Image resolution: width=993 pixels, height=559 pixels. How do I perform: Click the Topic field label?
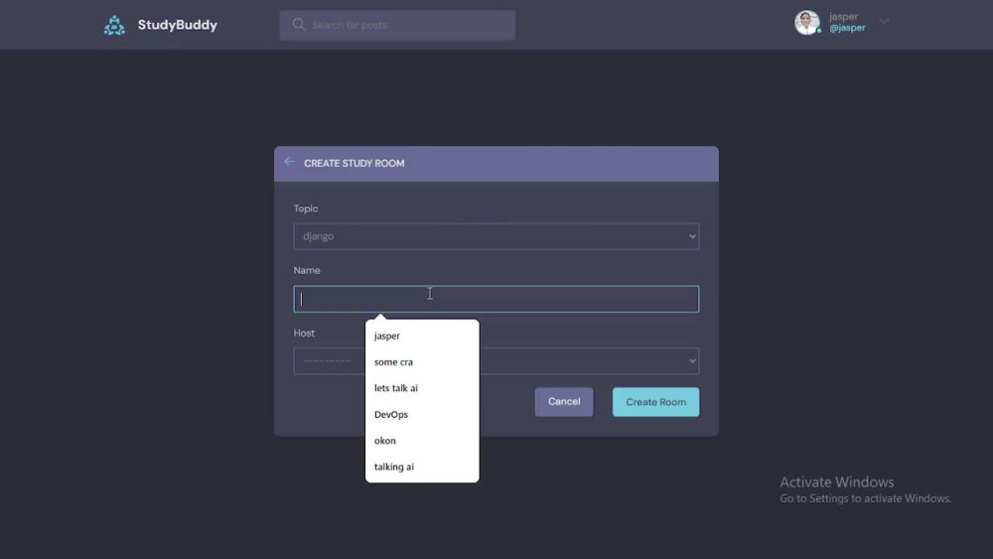click(306, 209)
